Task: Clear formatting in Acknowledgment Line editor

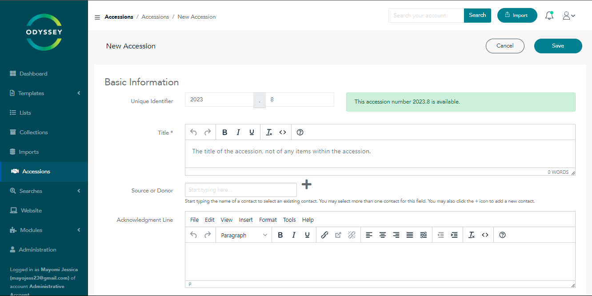Action: pyautogui.click(x=472, y=235)
